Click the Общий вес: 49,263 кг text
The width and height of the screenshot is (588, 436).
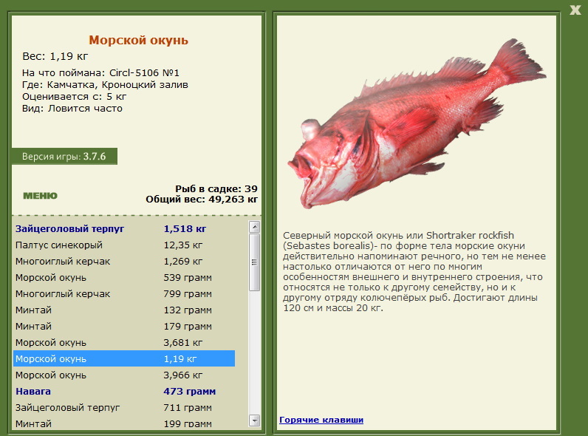[x=202, y=200]
